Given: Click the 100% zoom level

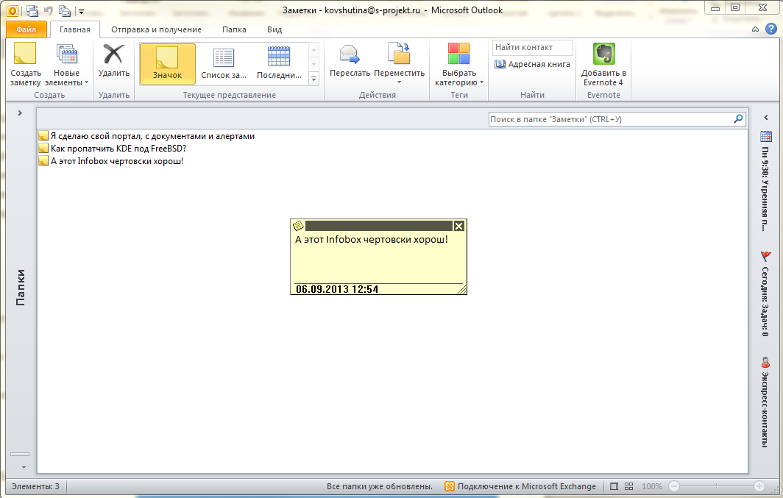Looking at the screenshot, I should 652,486.
